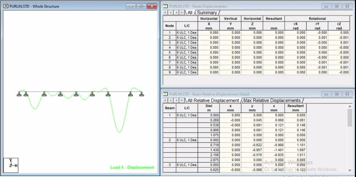Minimize the Beam Relative Displacement Detail window
Screen dimensions: 356x177
click(x=326, y=94)
